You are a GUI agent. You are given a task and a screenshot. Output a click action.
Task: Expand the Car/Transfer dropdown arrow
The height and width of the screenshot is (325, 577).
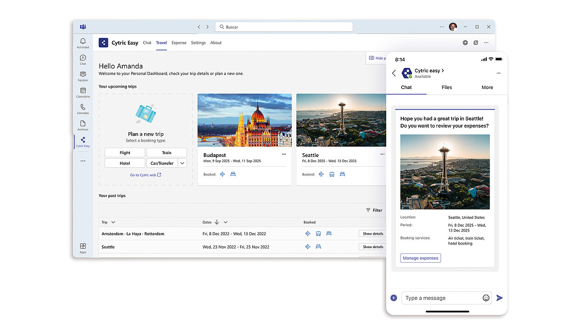(182, 163)
